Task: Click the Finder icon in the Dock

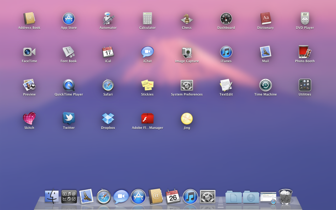Action: tap(52, 196)
